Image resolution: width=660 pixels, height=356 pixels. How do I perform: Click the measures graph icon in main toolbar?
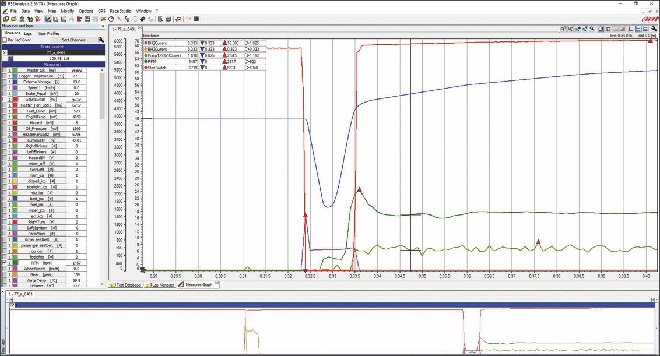click(x=48, y=19)
